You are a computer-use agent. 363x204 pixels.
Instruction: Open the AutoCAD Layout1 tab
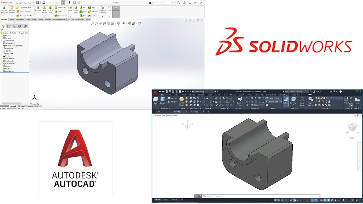point(166,199)
